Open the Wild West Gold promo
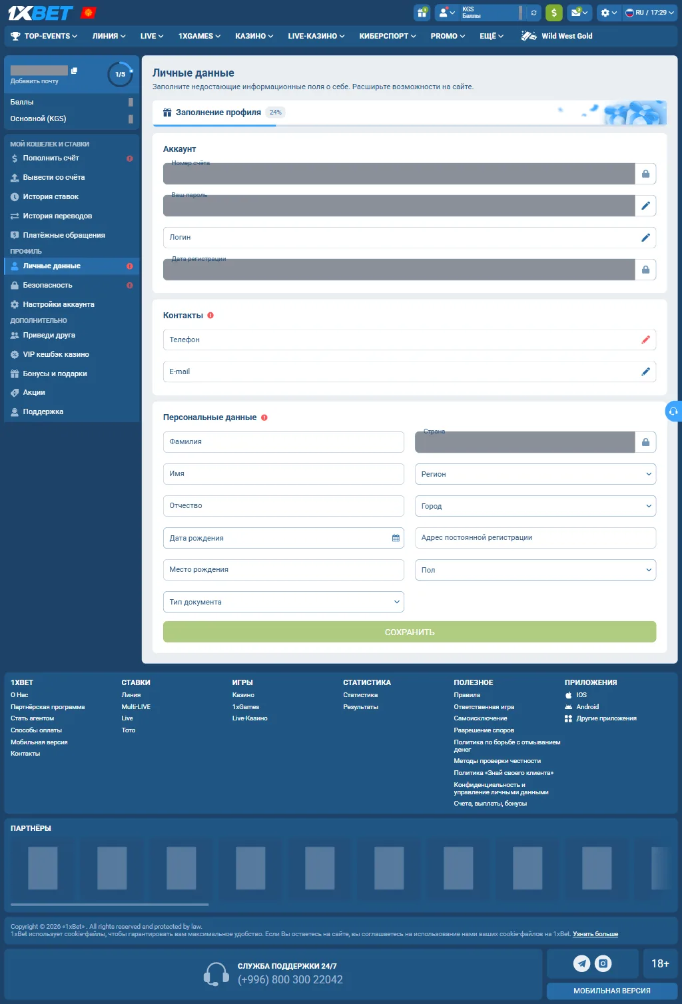Screen dimensions: 682x1004 pyautogui.click(x=557, y=36)
